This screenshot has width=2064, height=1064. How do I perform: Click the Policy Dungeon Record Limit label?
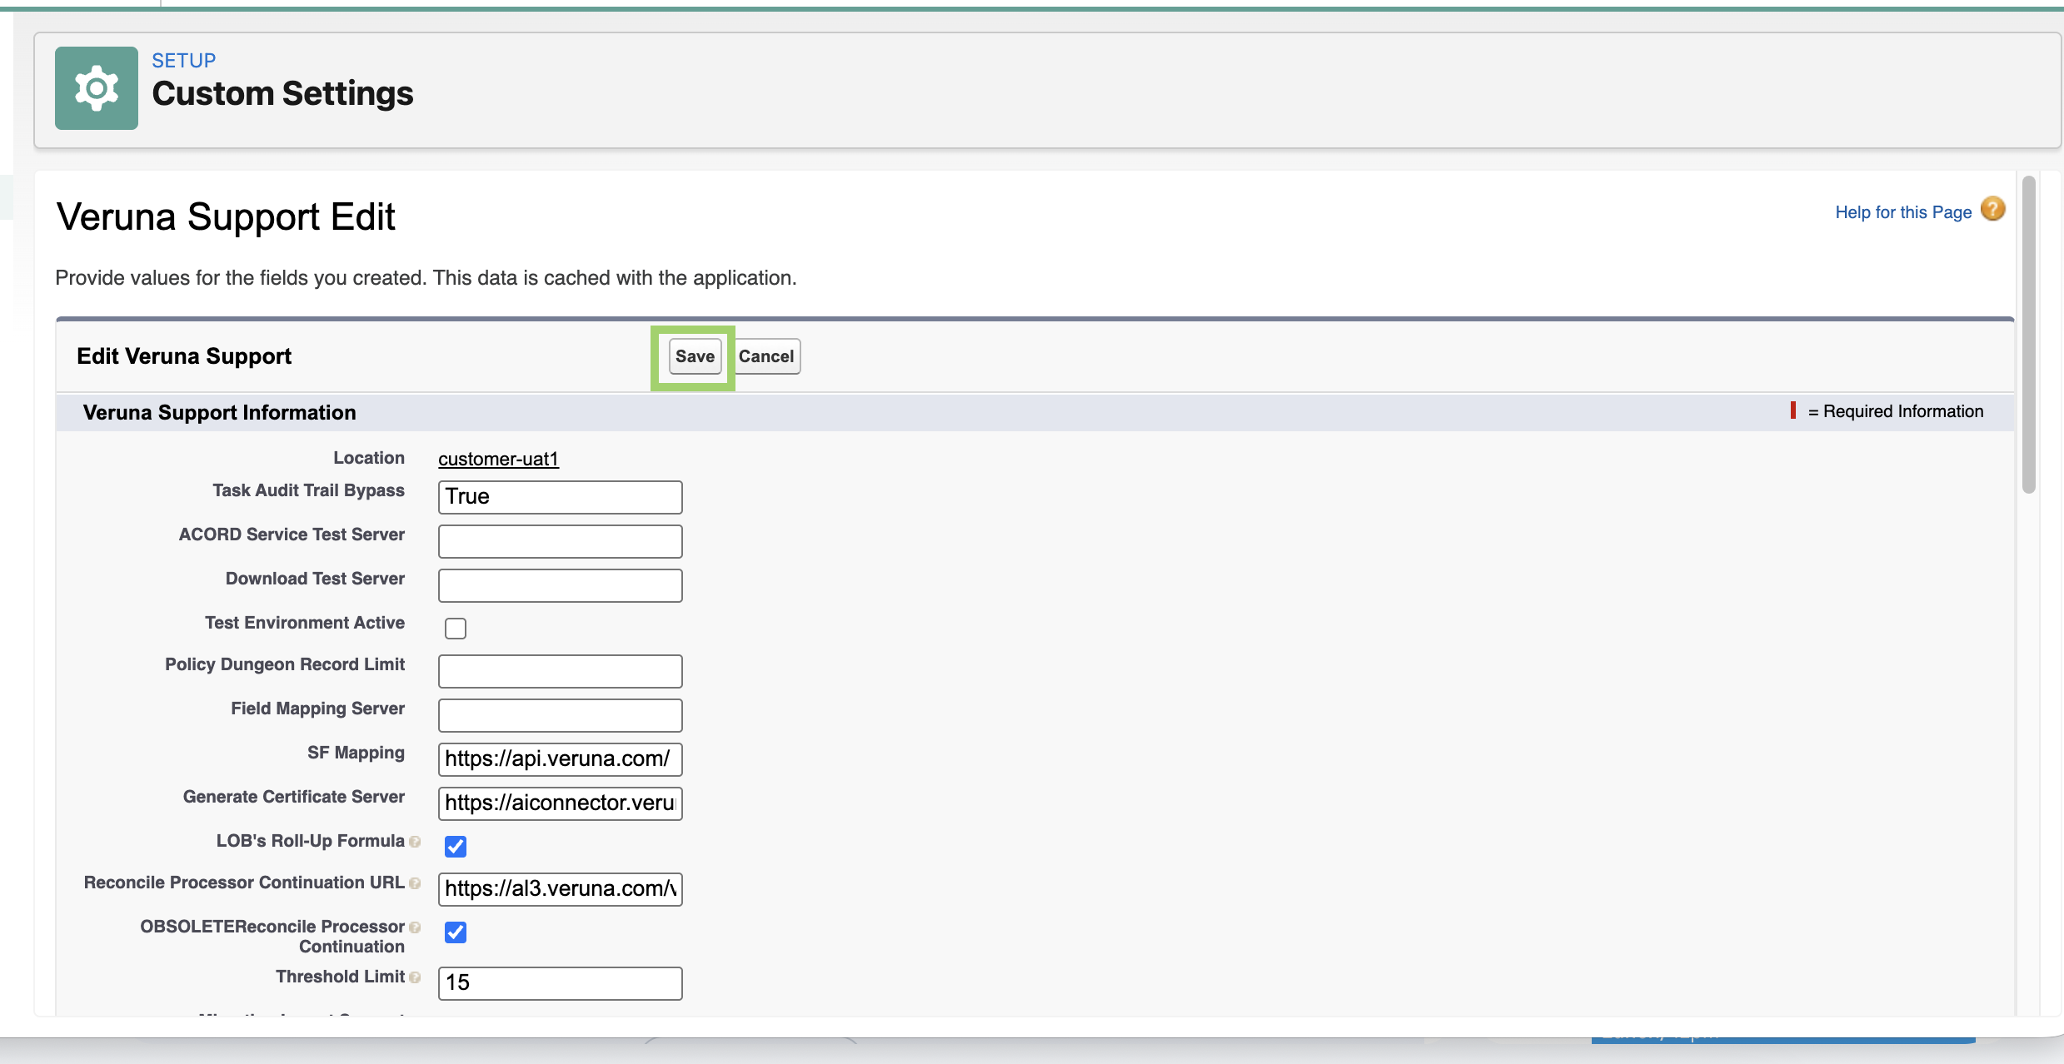285,664
